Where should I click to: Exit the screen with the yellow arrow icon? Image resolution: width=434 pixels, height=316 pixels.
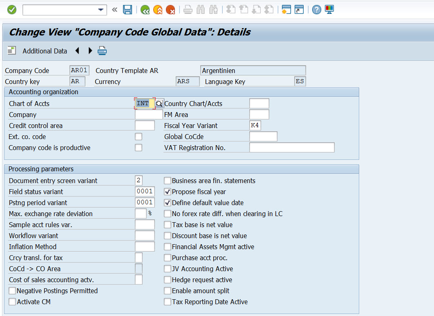158,9
